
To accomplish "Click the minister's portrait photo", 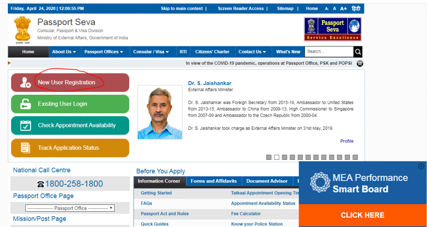I will (160, 112).
